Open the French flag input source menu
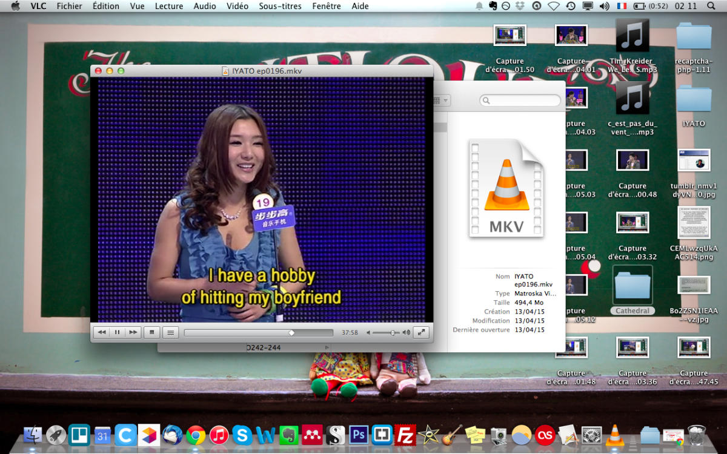The width and height of the screenshot is (727, 454). pos(622,6)
